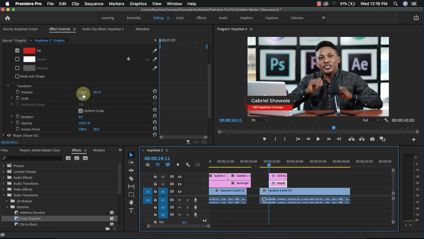Open the Full playback resolution dropdown
The height and width of the screenshot is (239, 424).
371,120
